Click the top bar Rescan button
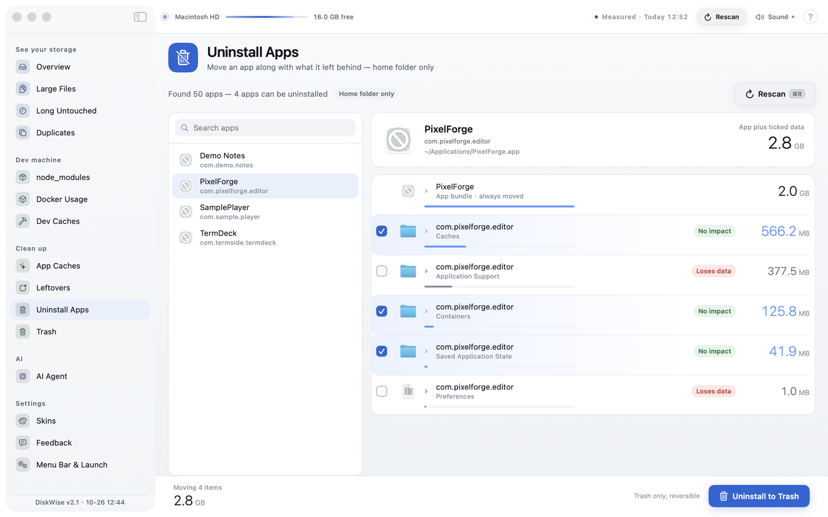This screenshot has height=517, width=828. tap(721, 17)
